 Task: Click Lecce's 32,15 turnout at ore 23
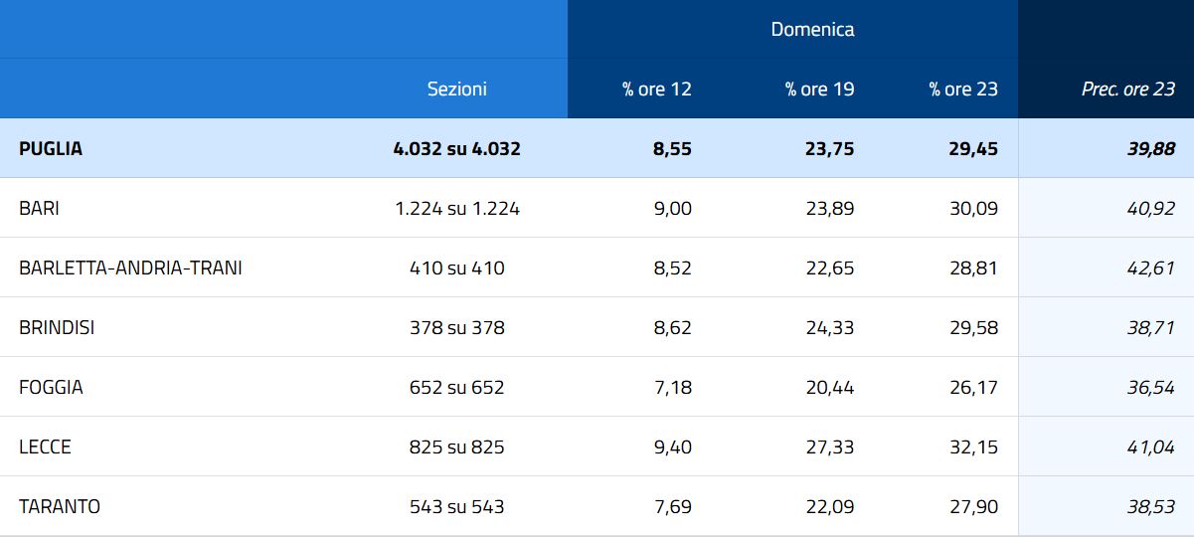(973, 447)
